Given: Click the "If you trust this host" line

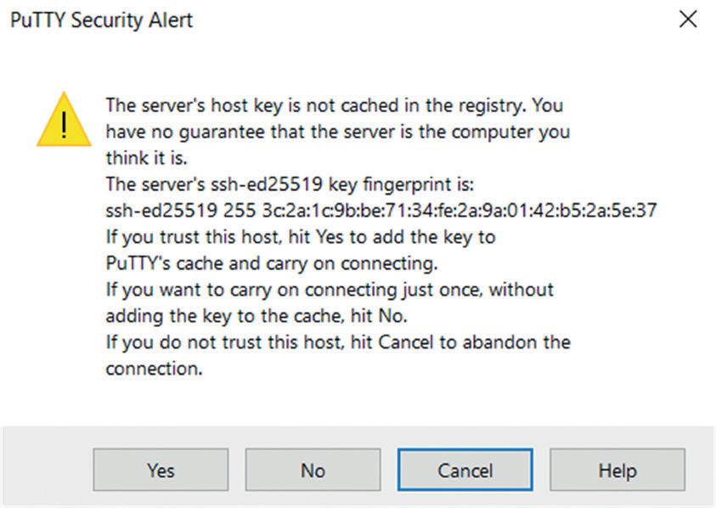Looking at the screenshot, I should 300,237.
